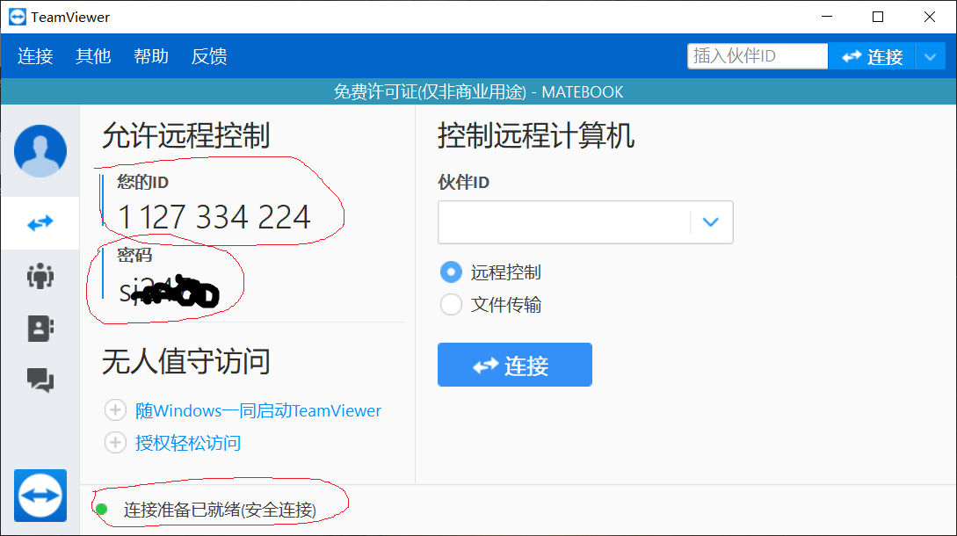Viewport: 957px width, 536px height.
Task: Minimize the TeamViewer window
Action: pos(827,17)
